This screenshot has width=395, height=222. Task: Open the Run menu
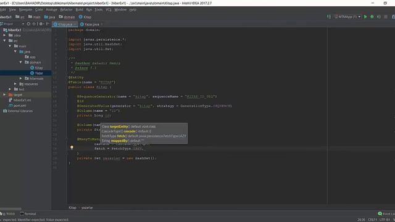89,10
